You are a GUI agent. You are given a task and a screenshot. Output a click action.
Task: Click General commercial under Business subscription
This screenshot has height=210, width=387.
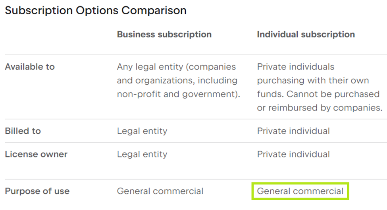pyautogui.click(x=160, y=191)
